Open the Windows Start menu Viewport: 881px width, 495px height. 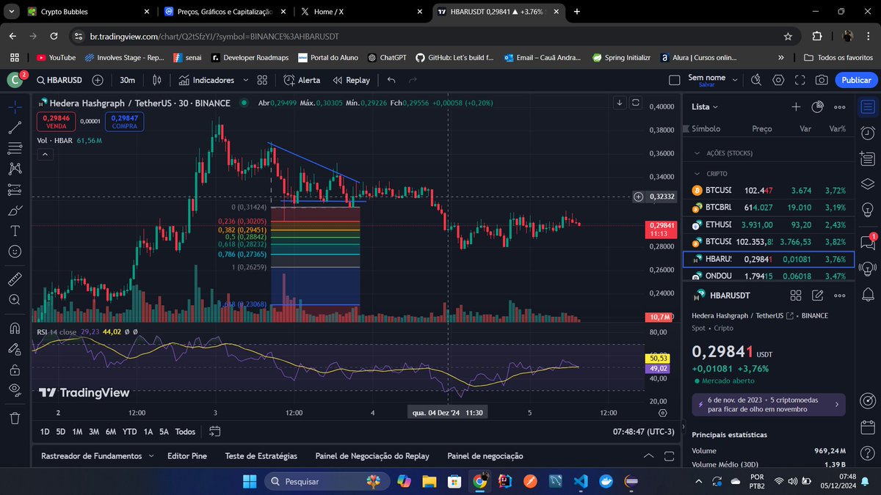[249, 481]
